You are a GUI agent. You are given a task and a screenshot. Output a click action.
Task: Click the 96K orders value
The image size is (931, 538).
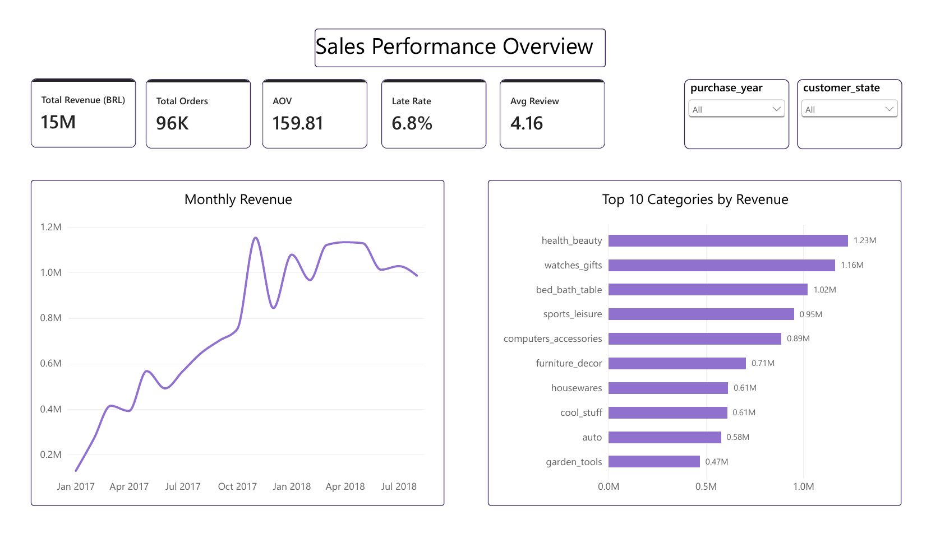(x=172, y=123)
